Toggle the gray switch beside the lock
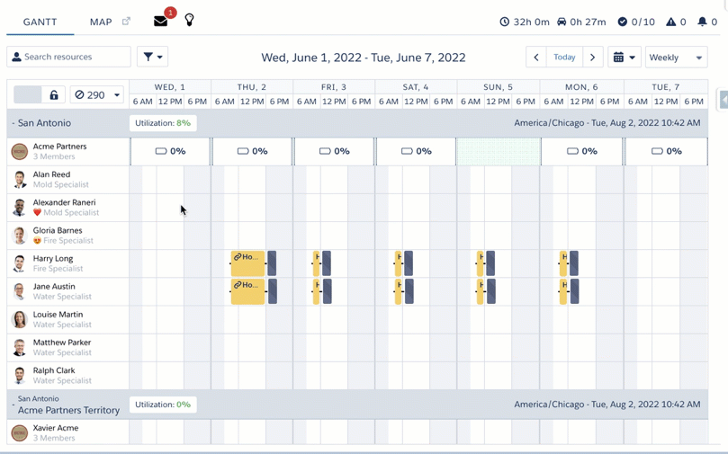This screenshot has width=728, height=454. (28, 95)
